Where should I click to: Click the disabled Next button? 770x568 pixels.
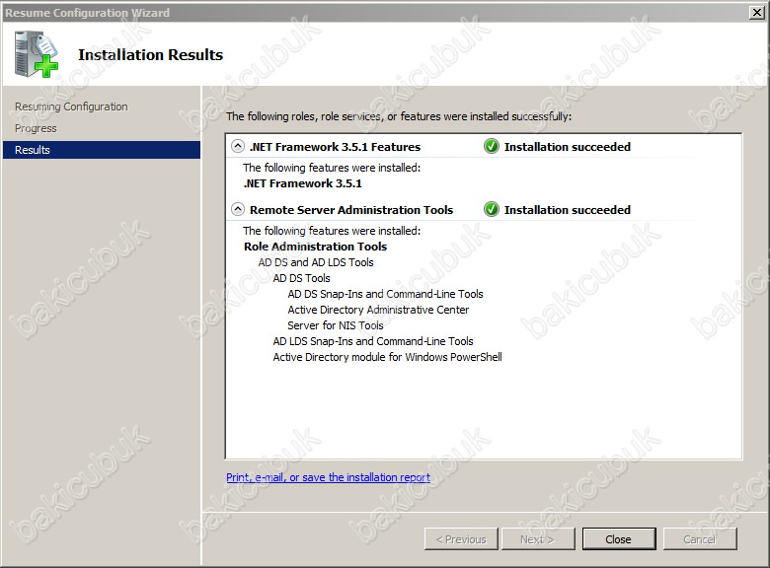point(538,539)
